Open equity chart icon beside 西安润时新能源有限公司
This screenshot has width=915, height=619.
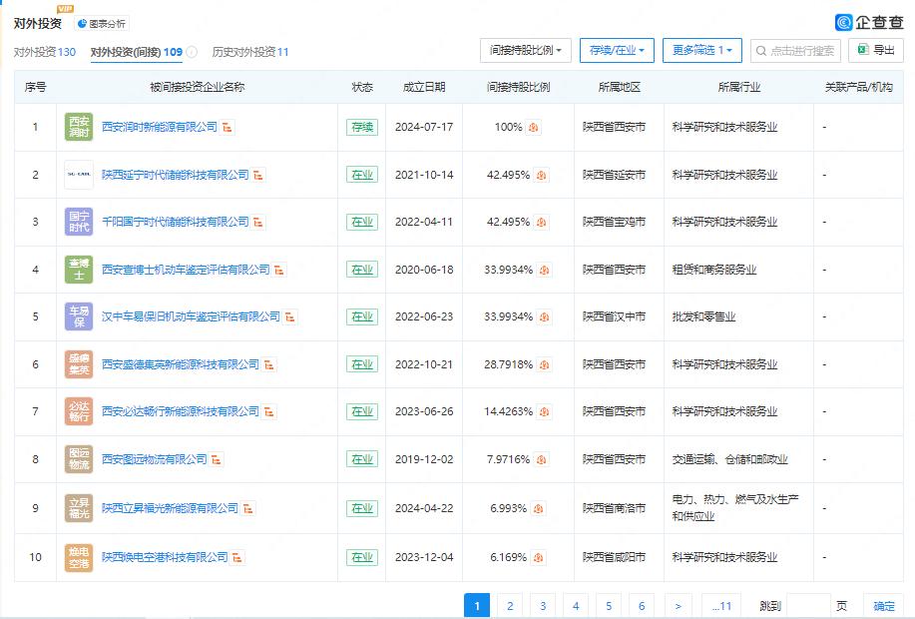[228, 128]
